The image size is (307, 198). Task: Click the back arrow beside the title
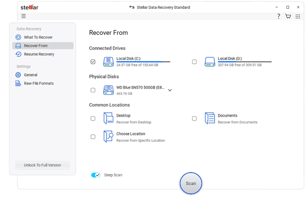(132, 7)
